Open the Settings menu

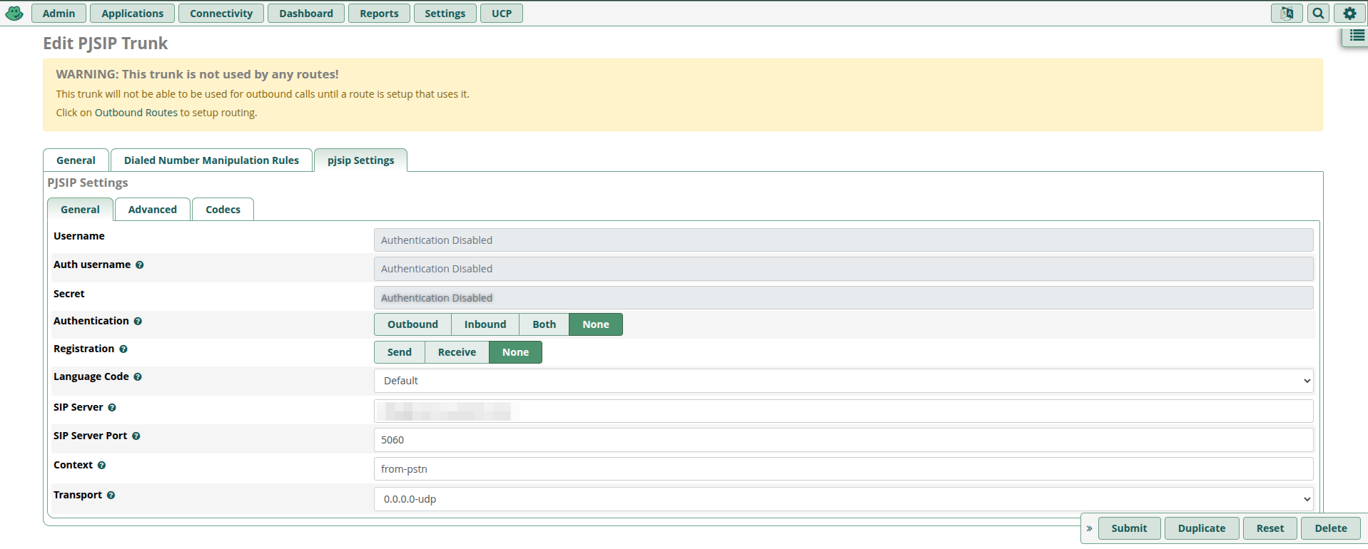coord(445,14)
